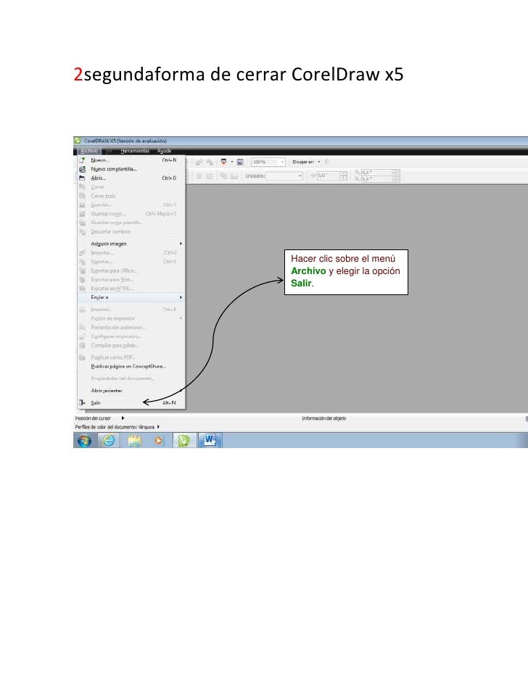Choose Salir in the Archivo menu
Viewport: 528px width, 683px height.
tap(131, 403)
